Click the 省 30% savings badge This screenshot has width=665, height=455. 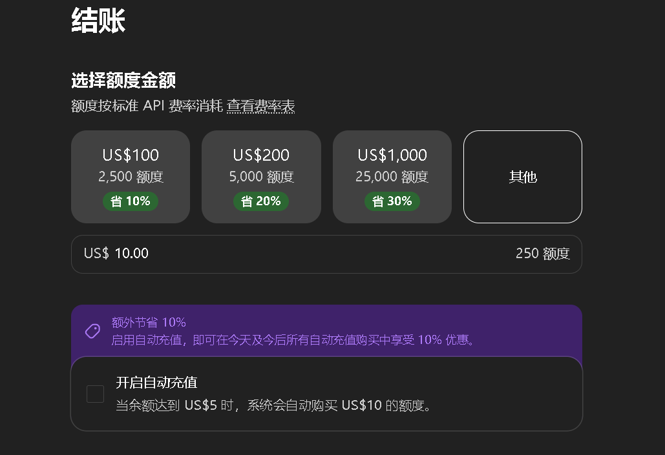point(392,201)
